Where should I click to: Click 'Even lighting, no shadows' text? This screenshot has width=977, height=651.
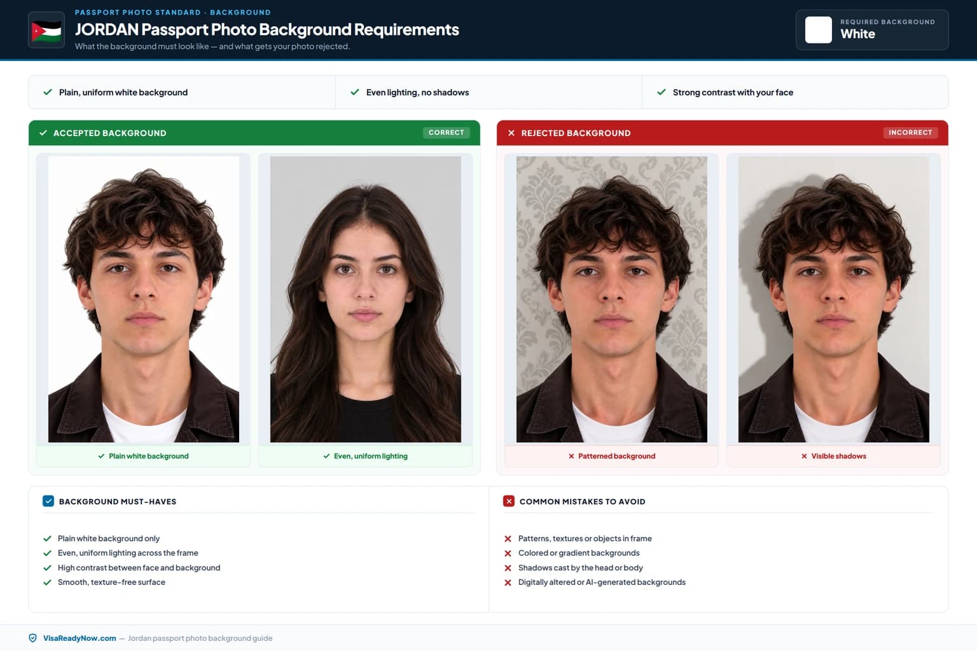[417, 92]
